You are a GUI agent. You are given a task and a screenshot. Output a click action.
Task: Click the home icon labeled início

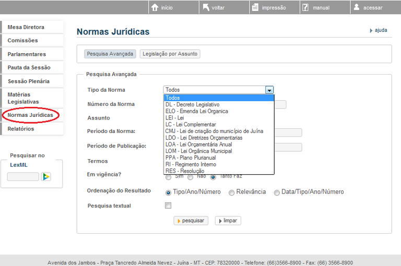tap(155, 7)
